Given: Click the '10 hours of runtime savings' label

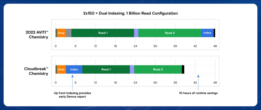Looking at the screenshot, I should point(198,93).
